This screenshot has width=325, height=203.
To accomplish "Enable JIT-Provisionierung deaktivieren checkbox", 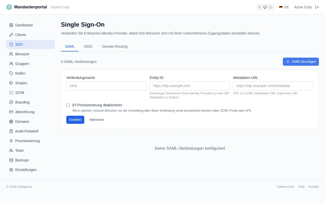I will click(x=68, y=105).
